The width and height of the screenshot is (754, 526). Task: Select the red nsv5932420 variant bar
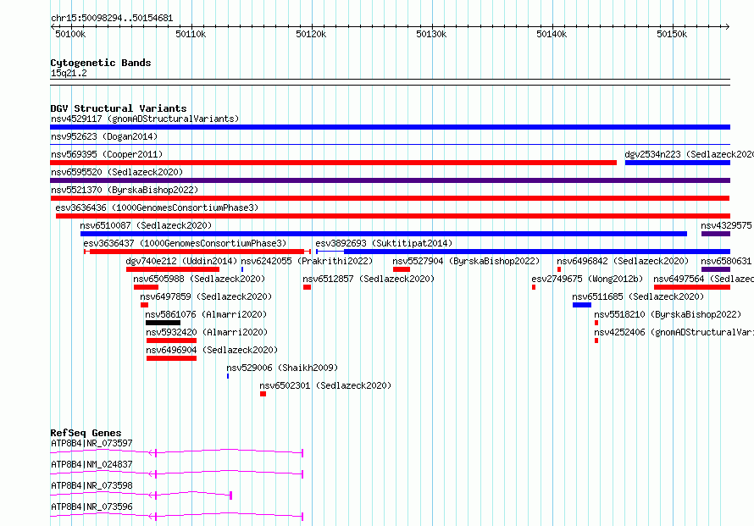point(172,341)
